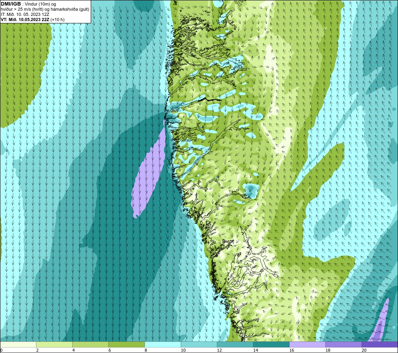Click the legend swatch above 20 m/s
This screenshot has height=353, width=398.
coord(380,344)
